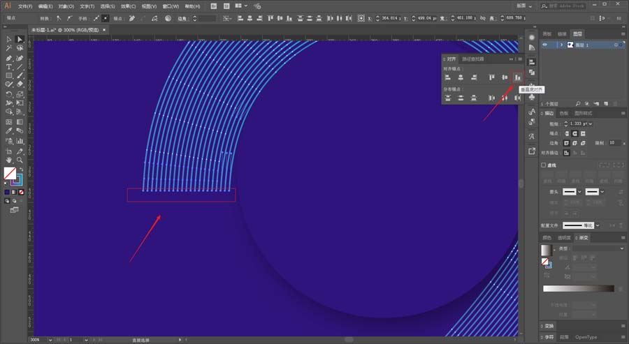Screen dimensions: 629x344
Task: Open the 窗口(W) menu
Action: point(171,6)
